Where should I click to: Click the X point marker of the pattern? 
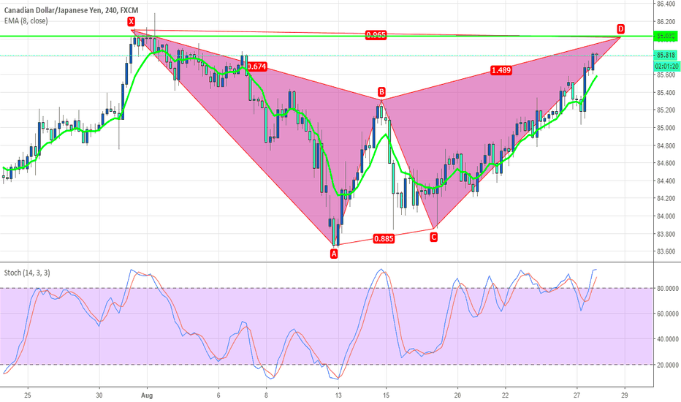132,21
